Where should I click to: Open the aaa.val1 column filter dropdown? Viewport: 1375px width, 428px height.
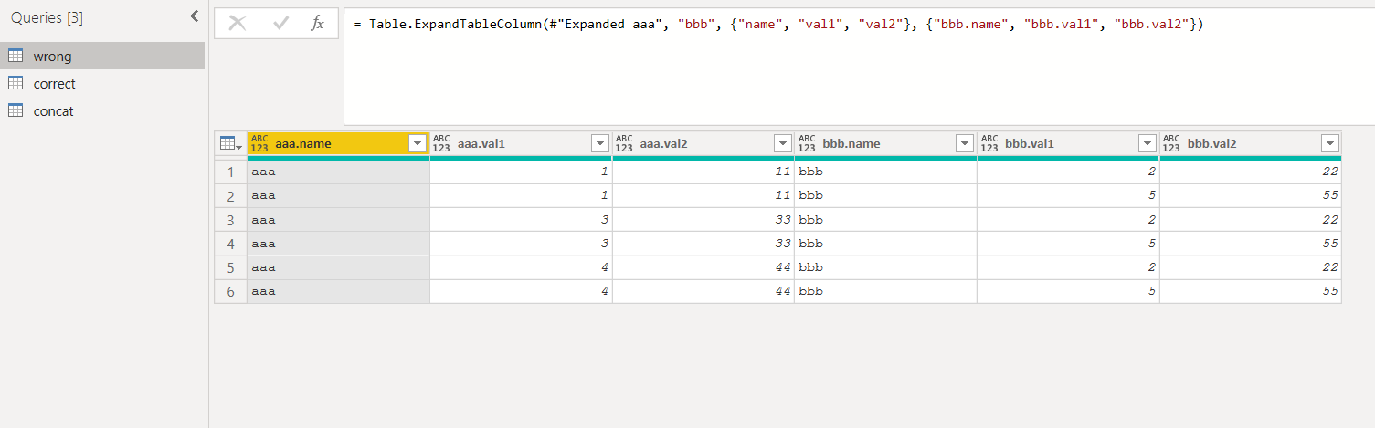pyautogui.click(x=600, y=144)
